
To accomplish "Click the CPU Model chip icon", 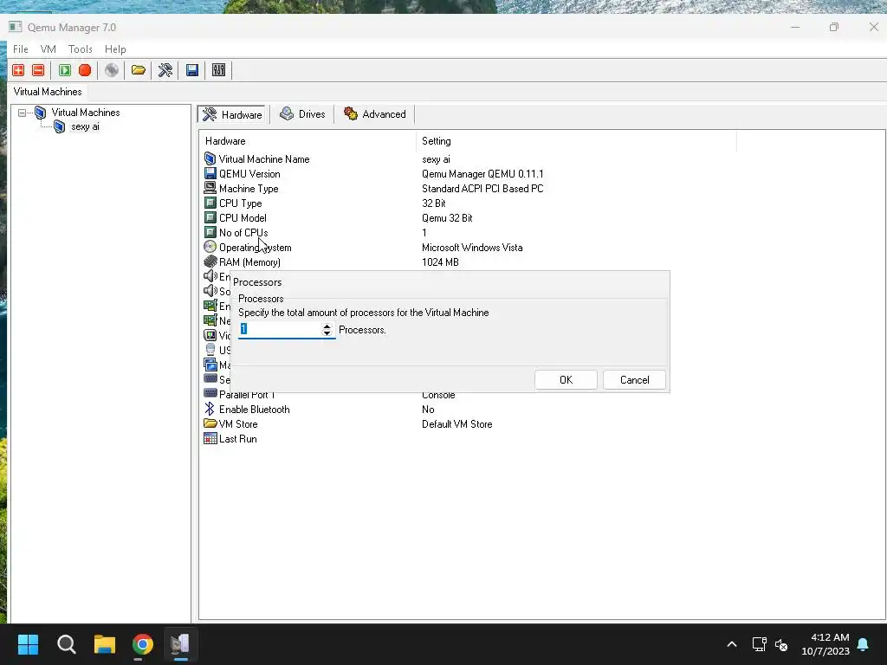I will coord(210,217).
